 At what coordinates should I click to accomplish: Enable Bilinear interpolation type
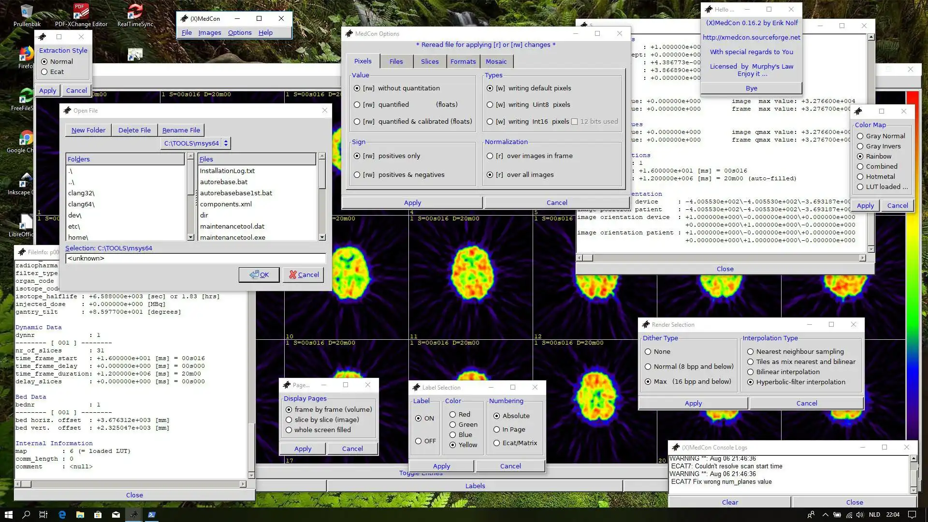pos(750,372)
